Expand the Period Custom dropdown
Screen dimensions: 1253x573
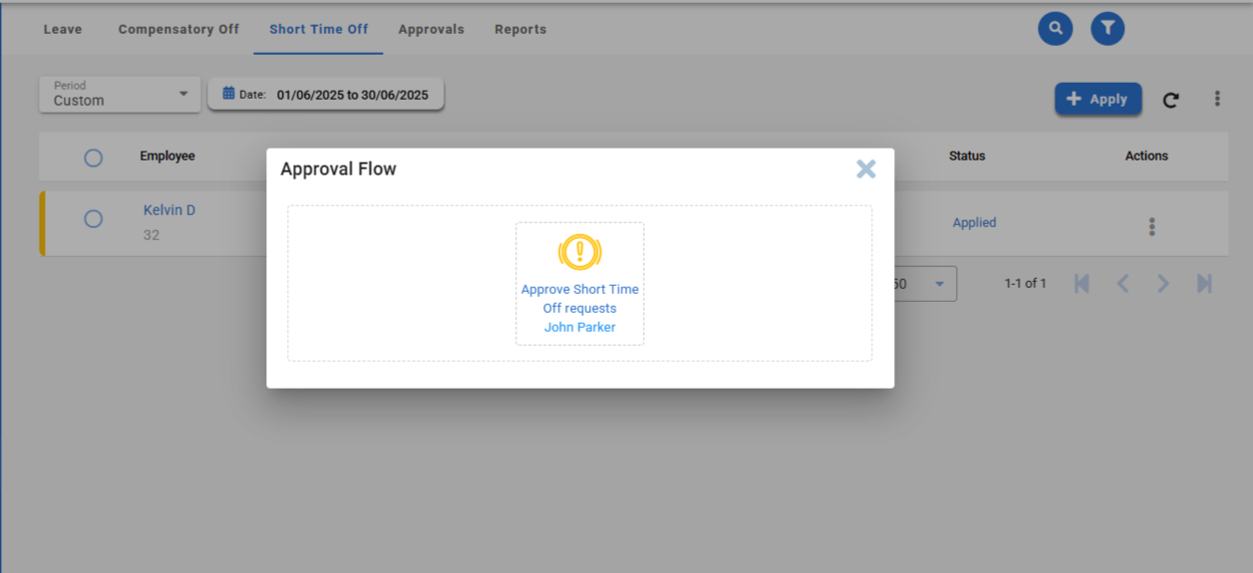click(120, 94)
